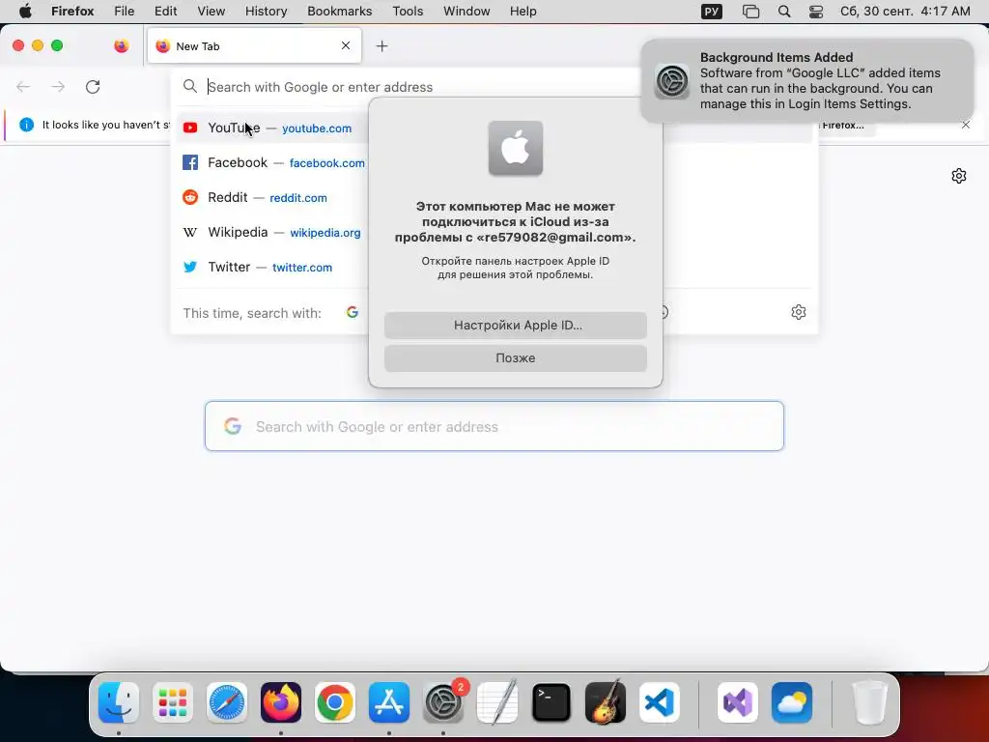Open the Window menu
This screenshot has height=742, width=989.
pos(466,12)
